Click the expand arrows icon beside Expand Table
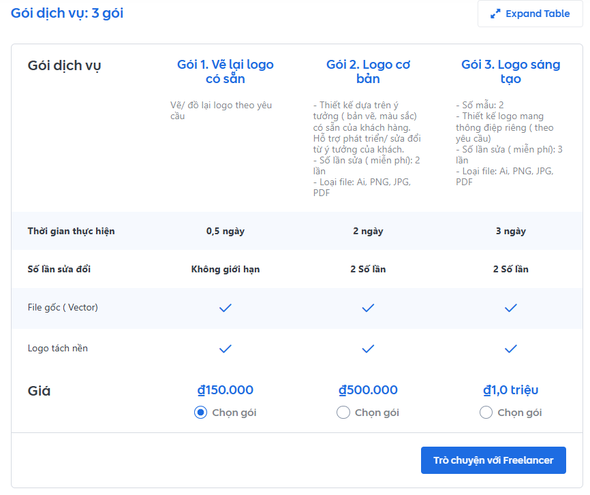The image size is (590, 495). click(495, 14)
